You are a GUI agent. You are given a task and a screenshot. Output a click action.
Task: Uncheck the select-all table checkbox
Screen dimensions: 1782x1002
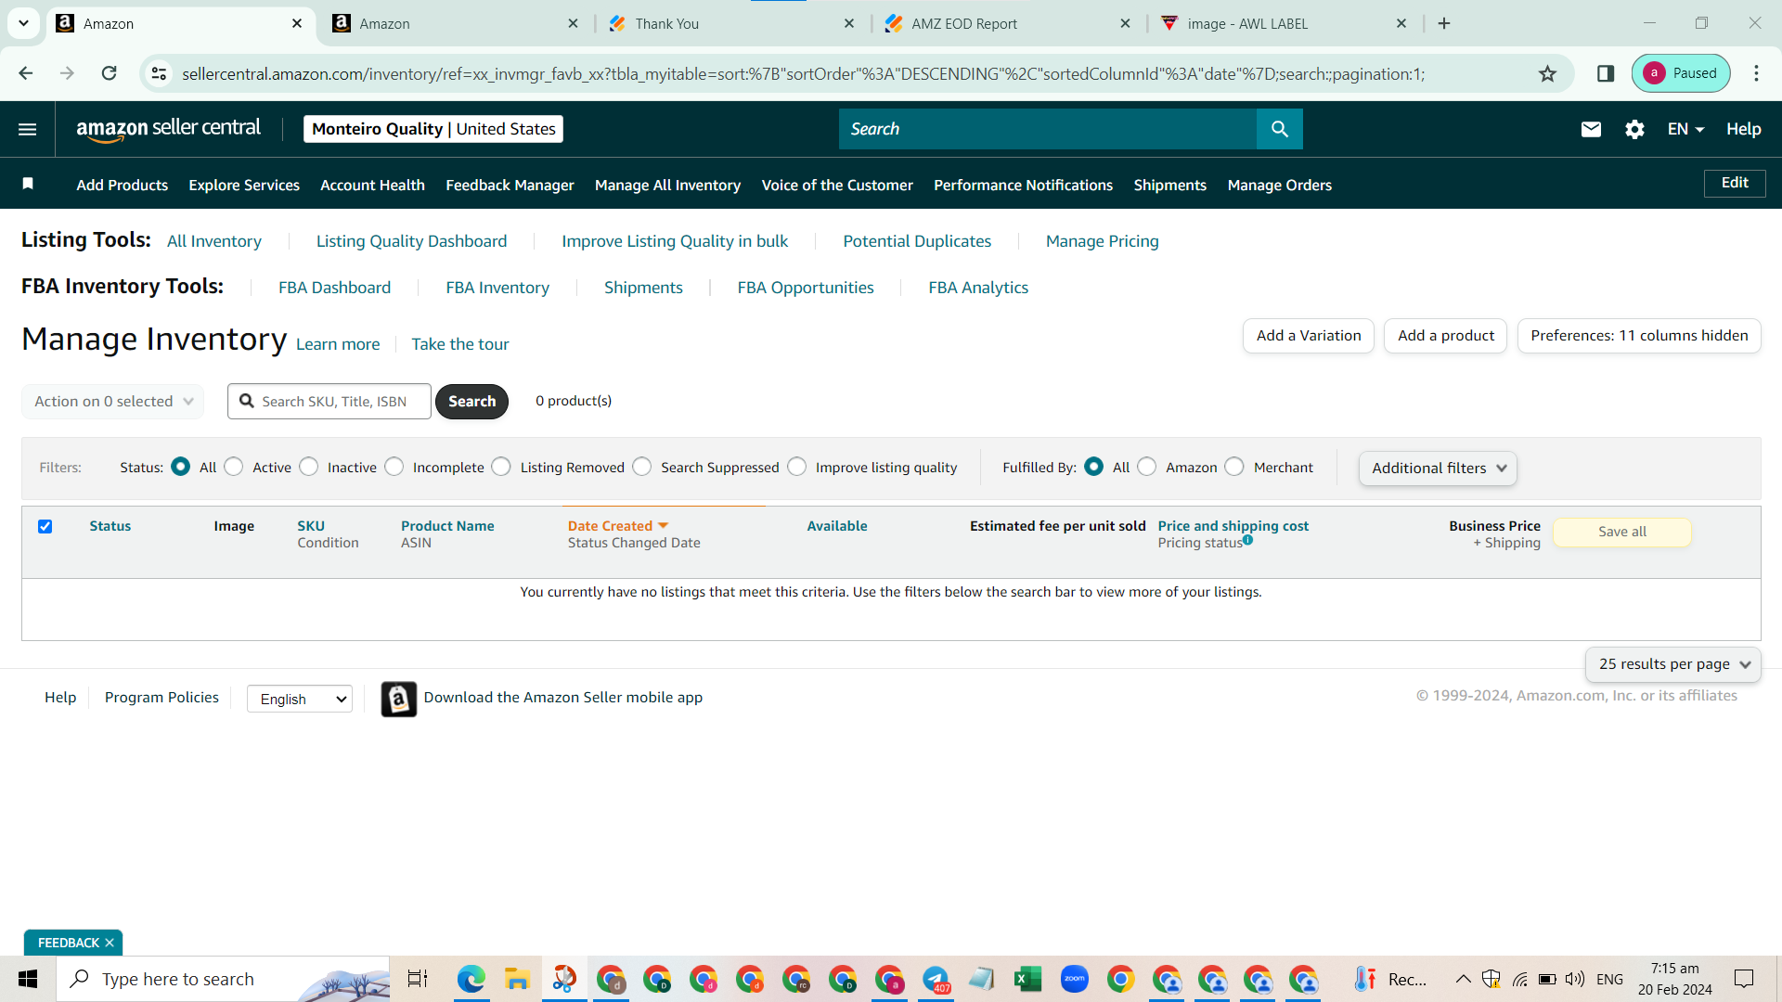point(45,526)
